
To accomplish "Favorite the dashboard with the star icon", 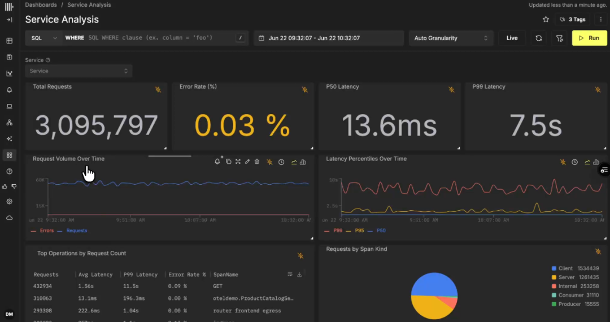I will [x=546, y=19].
